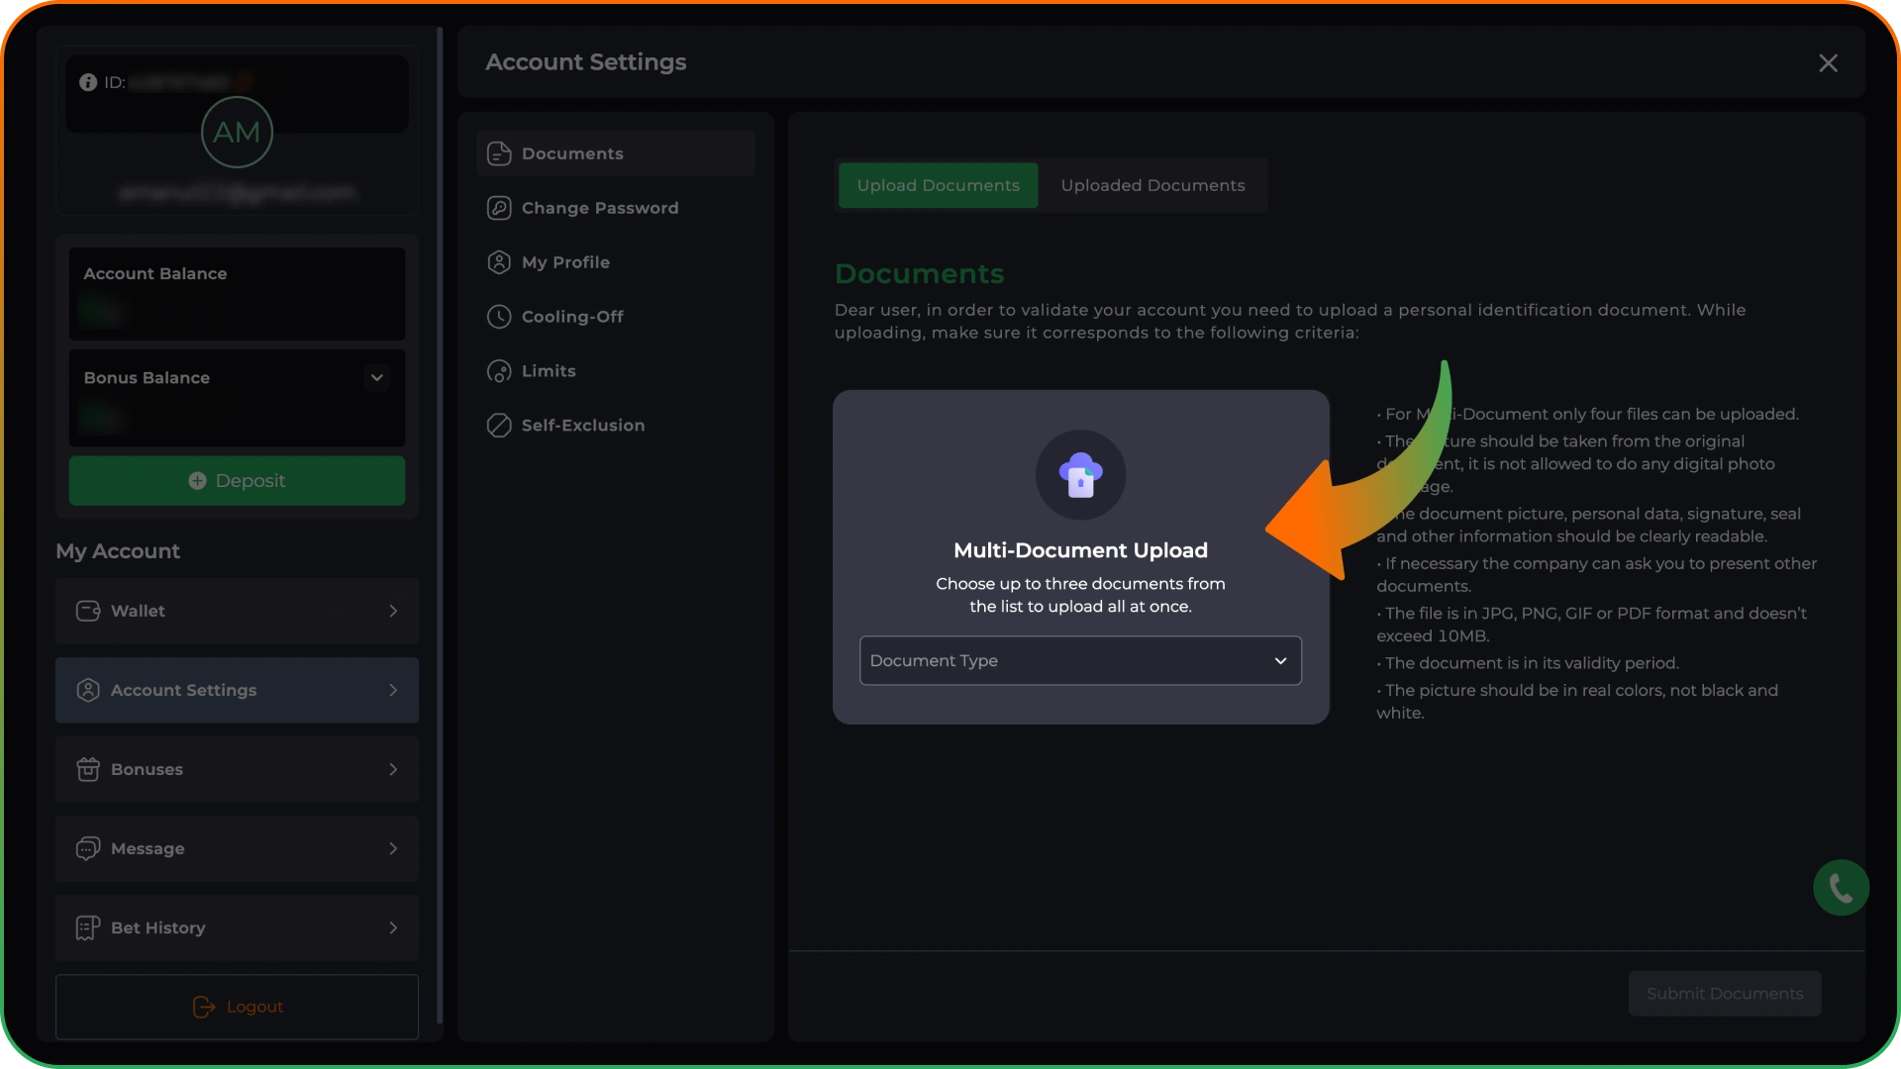Click the My Profile person icon
This screenshot has height=1069, width=1901.
[x=499, y=262]
